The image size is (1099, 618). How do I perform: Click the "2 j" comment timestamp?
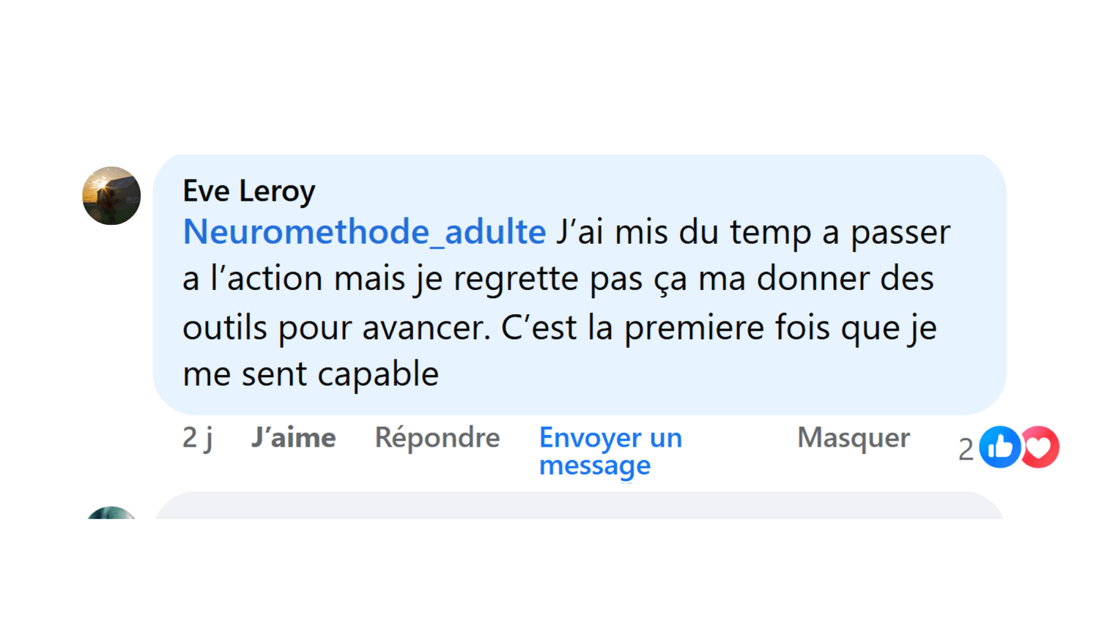pos(197,438)
